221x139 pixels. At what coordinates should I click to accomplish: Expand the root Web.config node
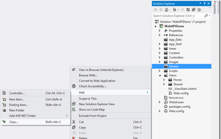coord(160,111)
